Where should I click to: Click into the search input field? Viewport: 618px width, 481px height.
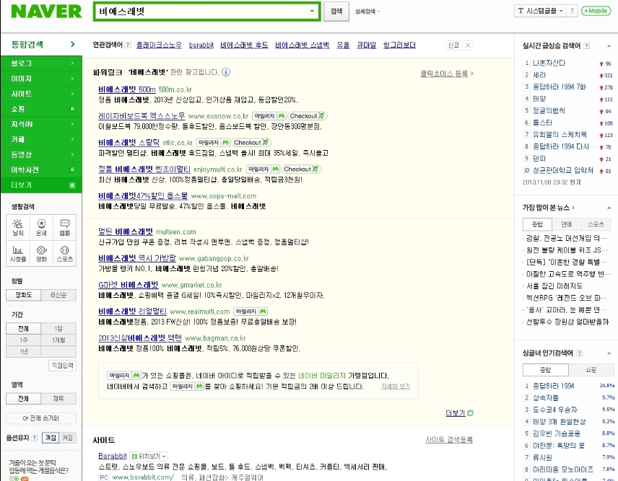point(202,11)
